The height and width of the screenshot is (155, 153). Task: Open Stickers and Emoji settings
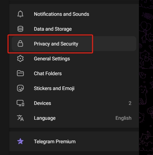pos(74,88)
